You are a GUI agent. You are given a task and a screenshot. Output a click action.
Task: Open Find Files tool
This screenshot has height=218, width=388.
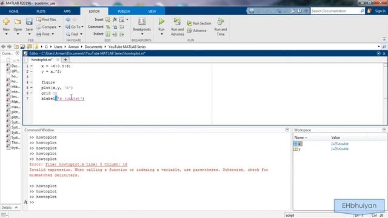46,19
